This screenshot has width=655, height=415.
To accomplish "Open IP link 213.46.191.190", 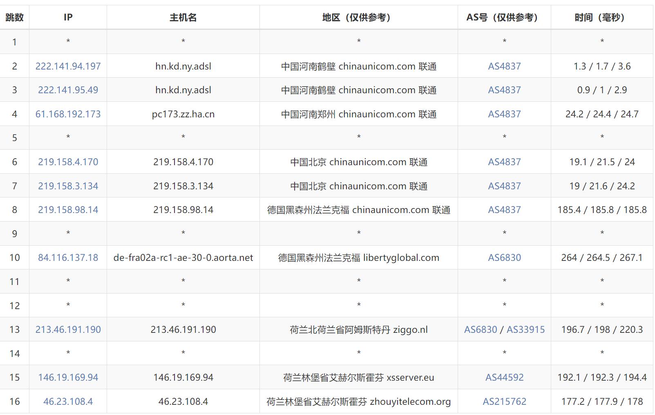I will (x=68, y=330).
